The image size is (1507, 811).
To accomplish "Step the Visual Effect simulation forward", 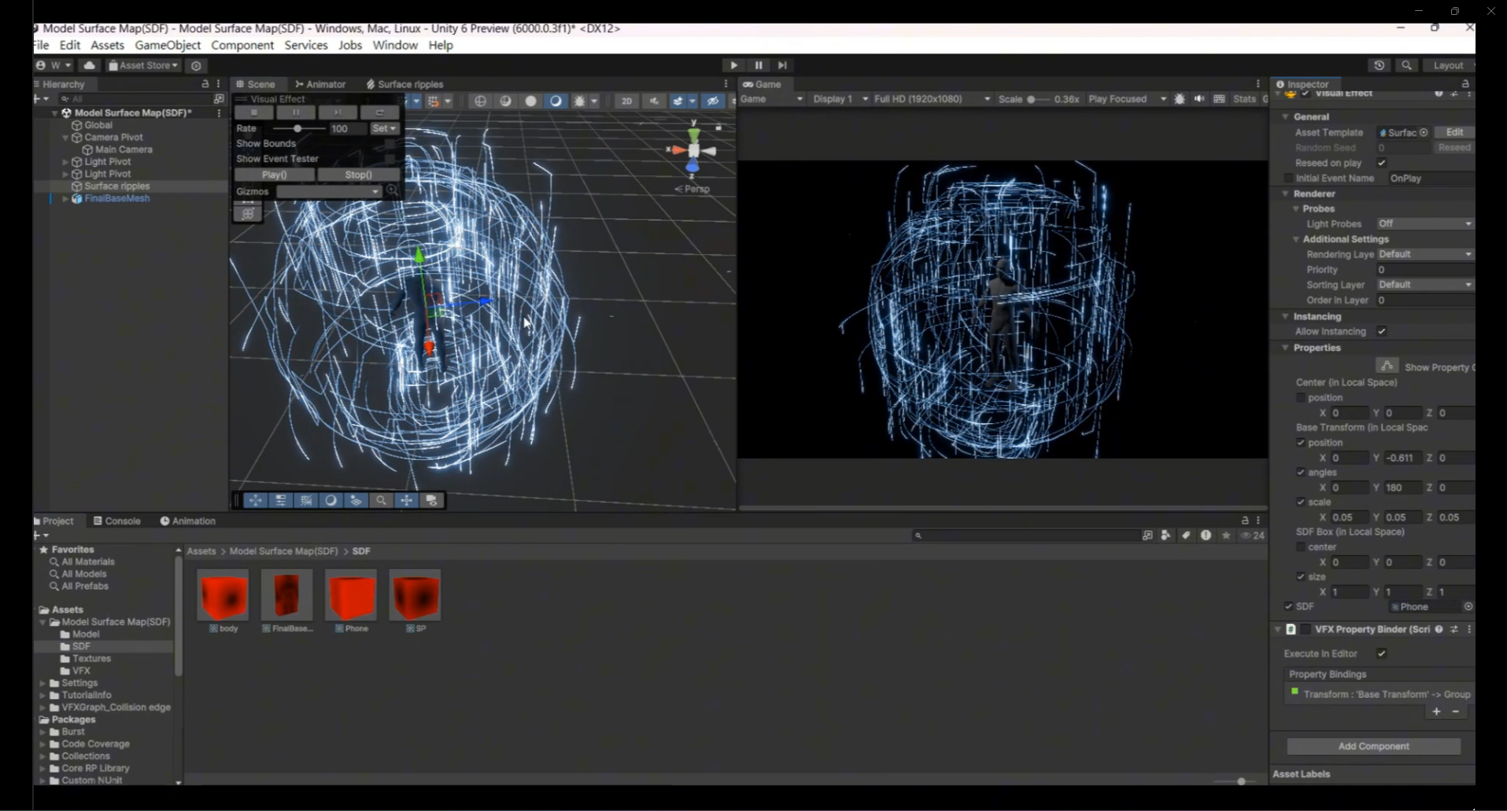I will [x=338, y=112].
